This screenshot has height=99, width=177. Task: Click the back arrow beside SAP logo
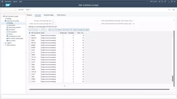[3, 5]
